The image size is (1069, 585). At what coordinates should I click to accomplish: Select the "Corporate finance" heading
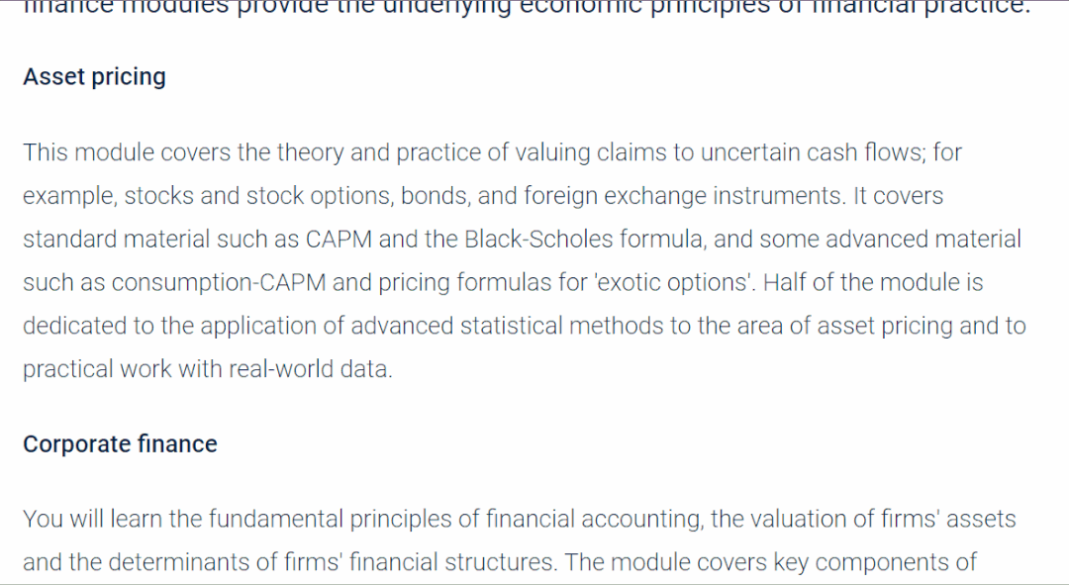tap(120, 443)
